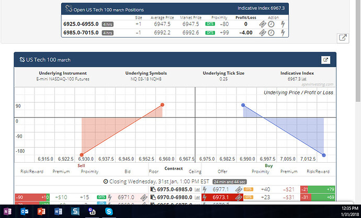
Task: Click DITS badge on 6985.0-7015.0 position
Action: [x=210, y=32]
